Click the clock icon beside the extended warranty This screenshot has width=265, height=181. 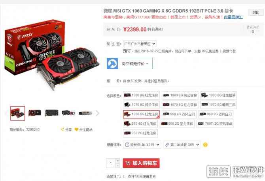point(127,145)
